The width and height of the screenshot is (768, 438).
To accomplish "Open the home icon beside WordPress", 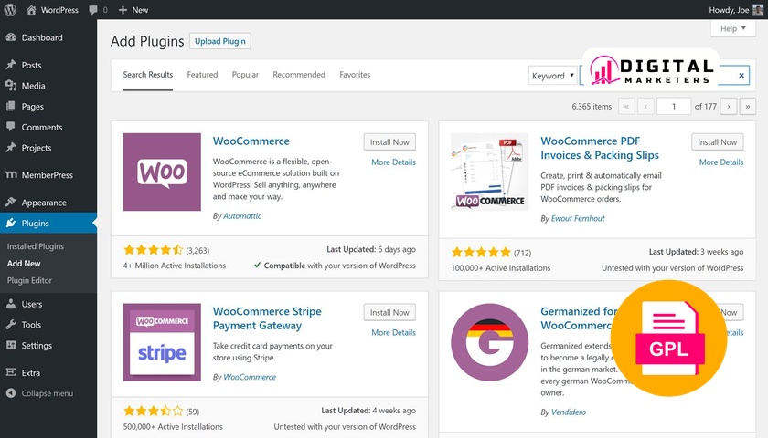I will (x=31, y=10).
